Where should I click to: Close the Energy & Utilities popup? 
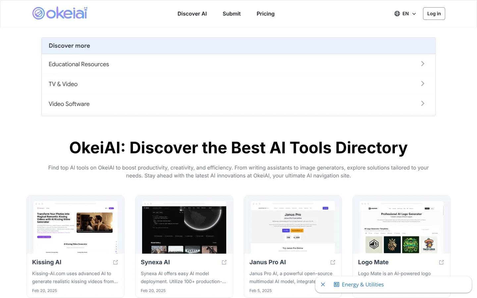pyautogui.click(x=323, y=284)
